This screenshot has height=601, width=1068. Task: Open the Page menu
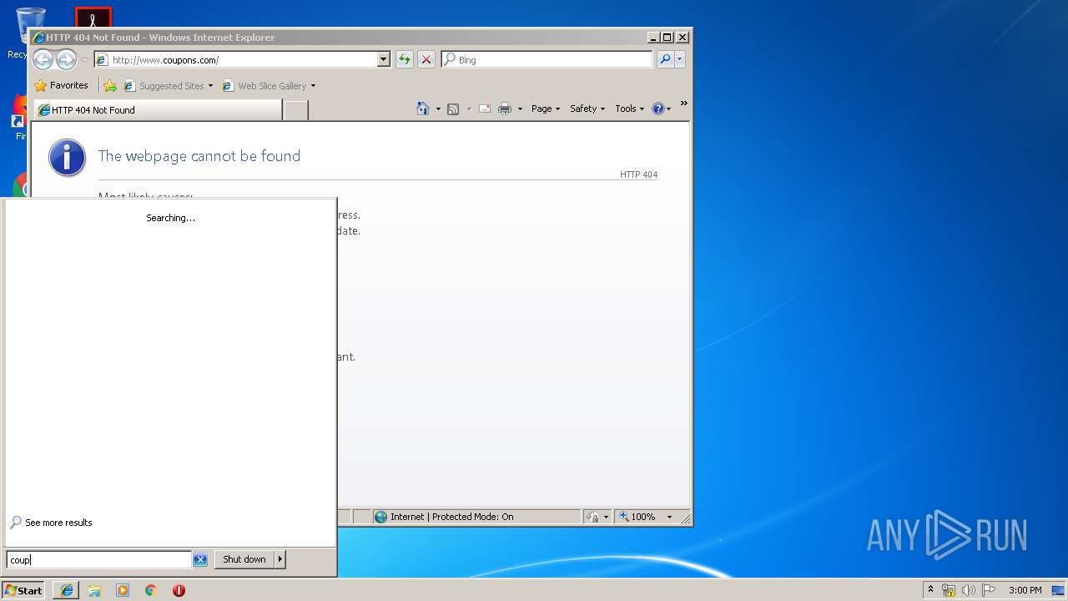tap(546, 109)
